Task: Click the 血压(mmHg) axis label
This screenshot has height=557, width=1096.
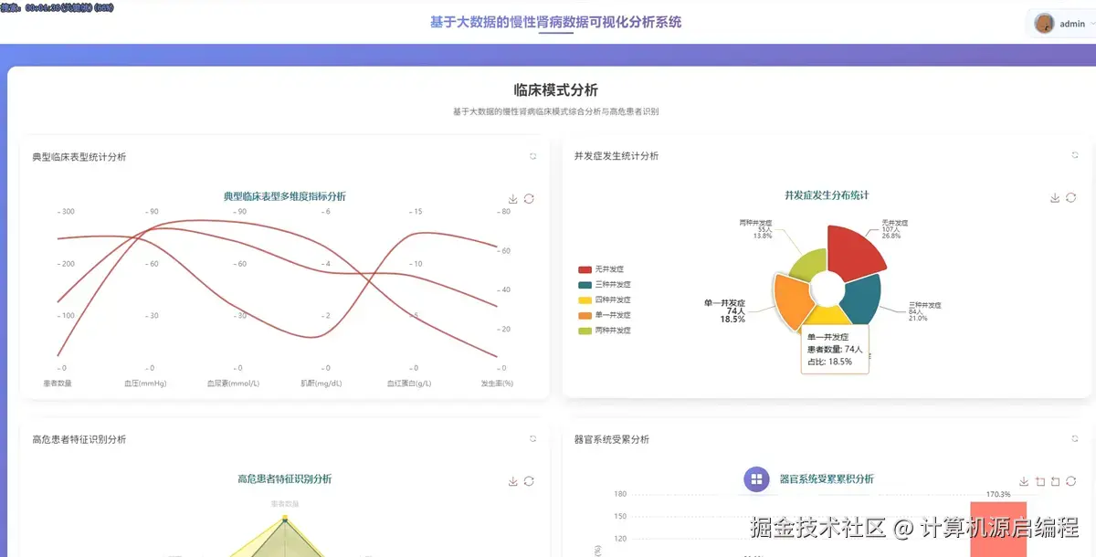Action: pos(146,384)
